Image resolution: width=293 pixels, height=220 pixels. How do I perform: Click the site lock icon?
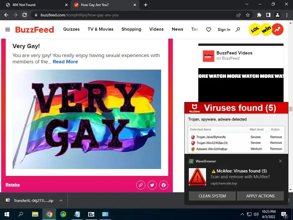click(x=36, y=15)
